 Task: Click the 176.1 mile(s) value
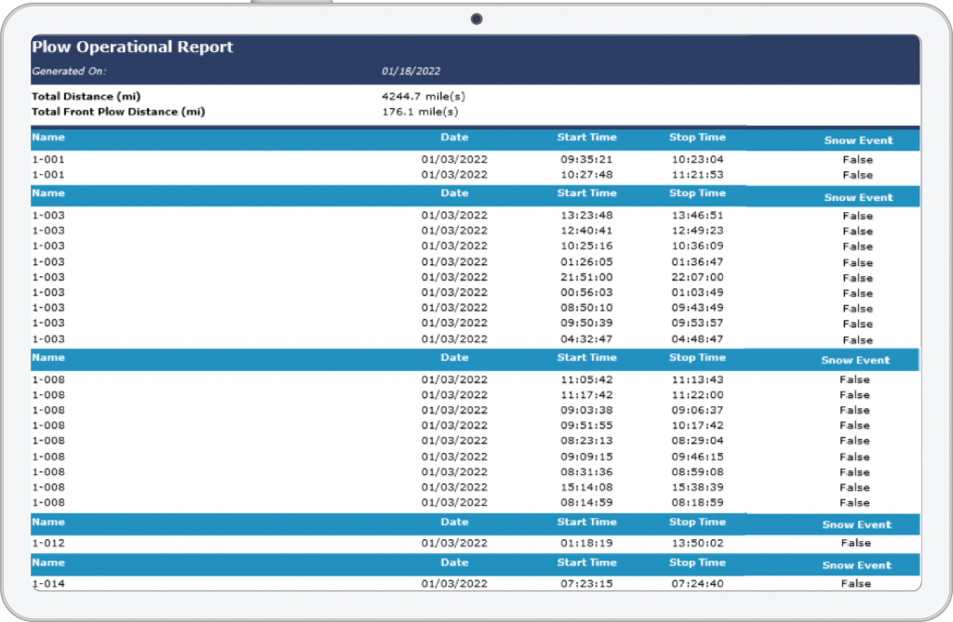click(420, 112)
